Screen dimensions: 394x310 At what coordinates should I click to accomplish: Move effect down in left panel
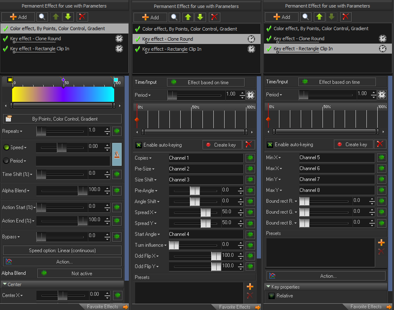(x=69, y=17)
